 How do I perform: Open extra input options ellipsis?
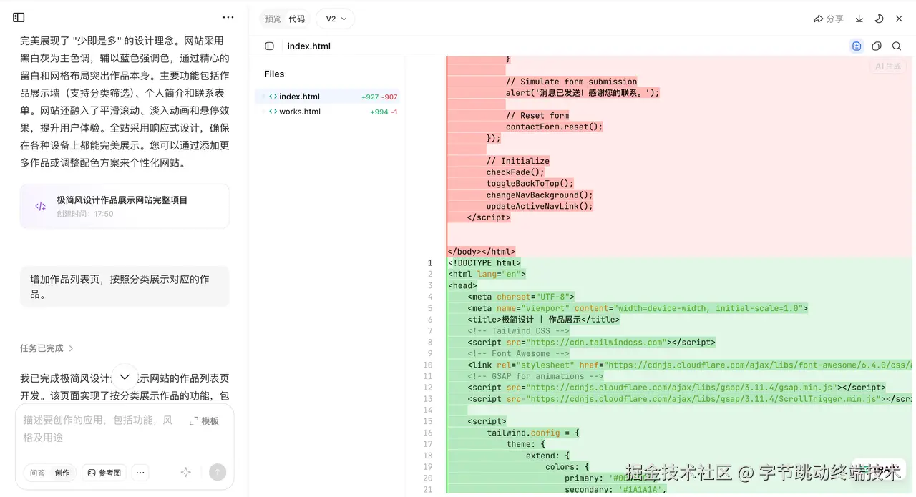coord(140,472)
